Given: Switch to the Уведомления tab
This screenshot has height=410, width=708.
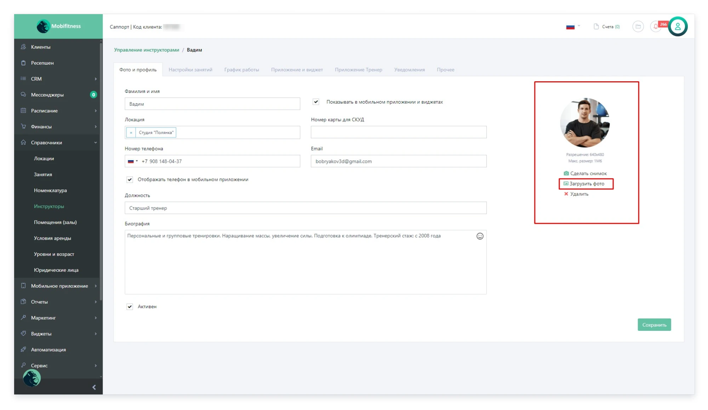Looking at the screenshot, I should 410,70.
